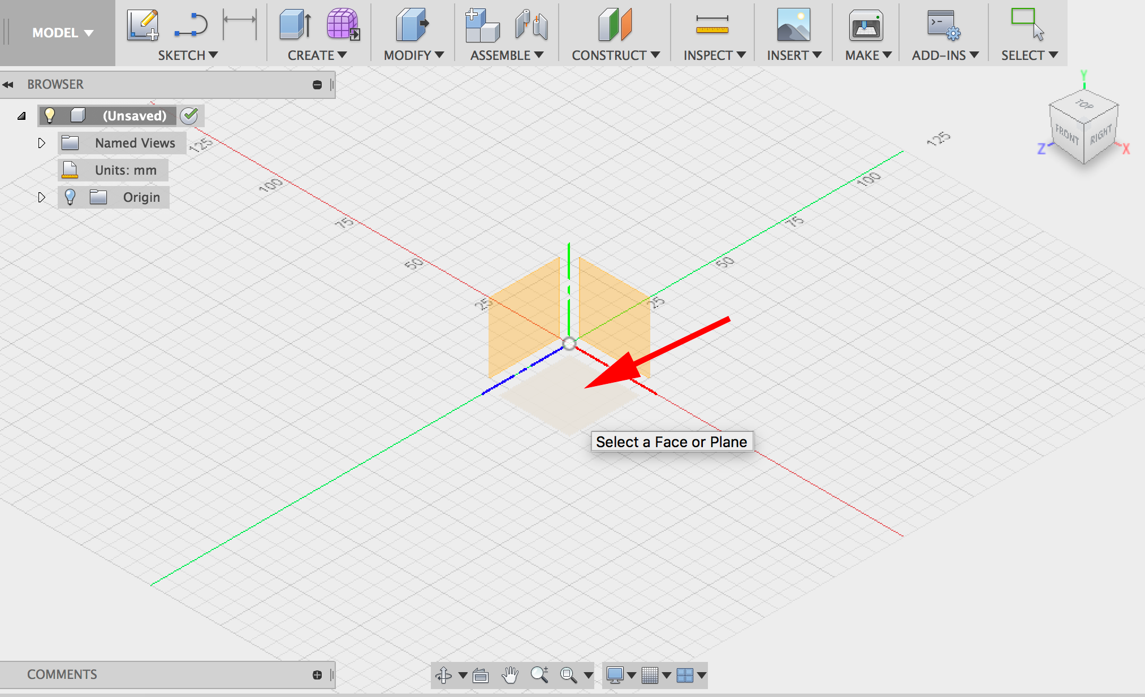Image resolution: width=1145 pixels, height=697 pixels.
Task: Click the Joint icon in Assemble
Action: [531, 25]
